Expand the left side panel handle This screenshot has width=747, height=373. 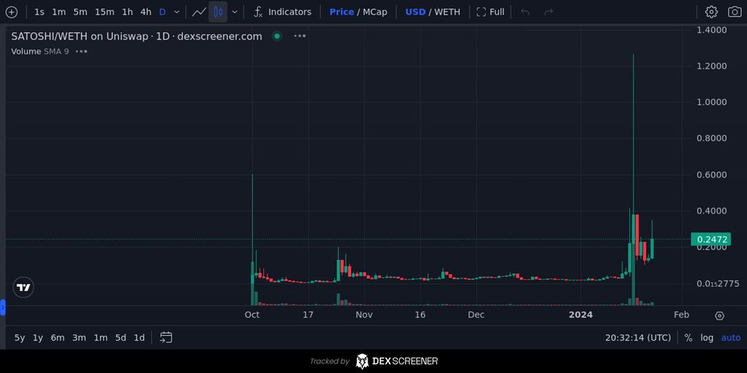(2, 307)
